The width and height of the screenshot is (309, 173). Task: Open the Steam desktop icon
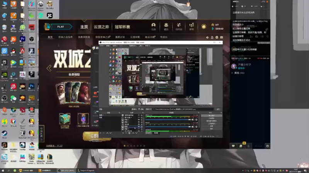tap(4, 134)
